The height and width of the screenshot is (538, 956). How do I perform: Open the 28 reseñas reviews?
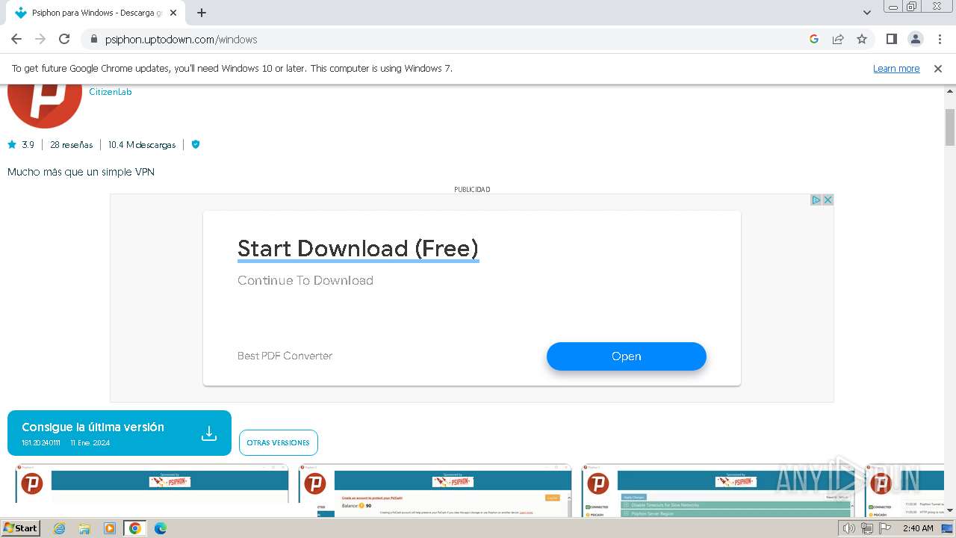tap(72, 145)
